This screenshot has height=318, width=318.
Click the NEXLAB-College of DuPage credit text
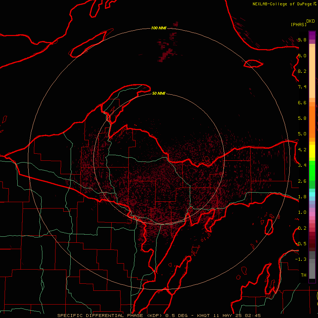pyautogui.click(x=282, y=4)
